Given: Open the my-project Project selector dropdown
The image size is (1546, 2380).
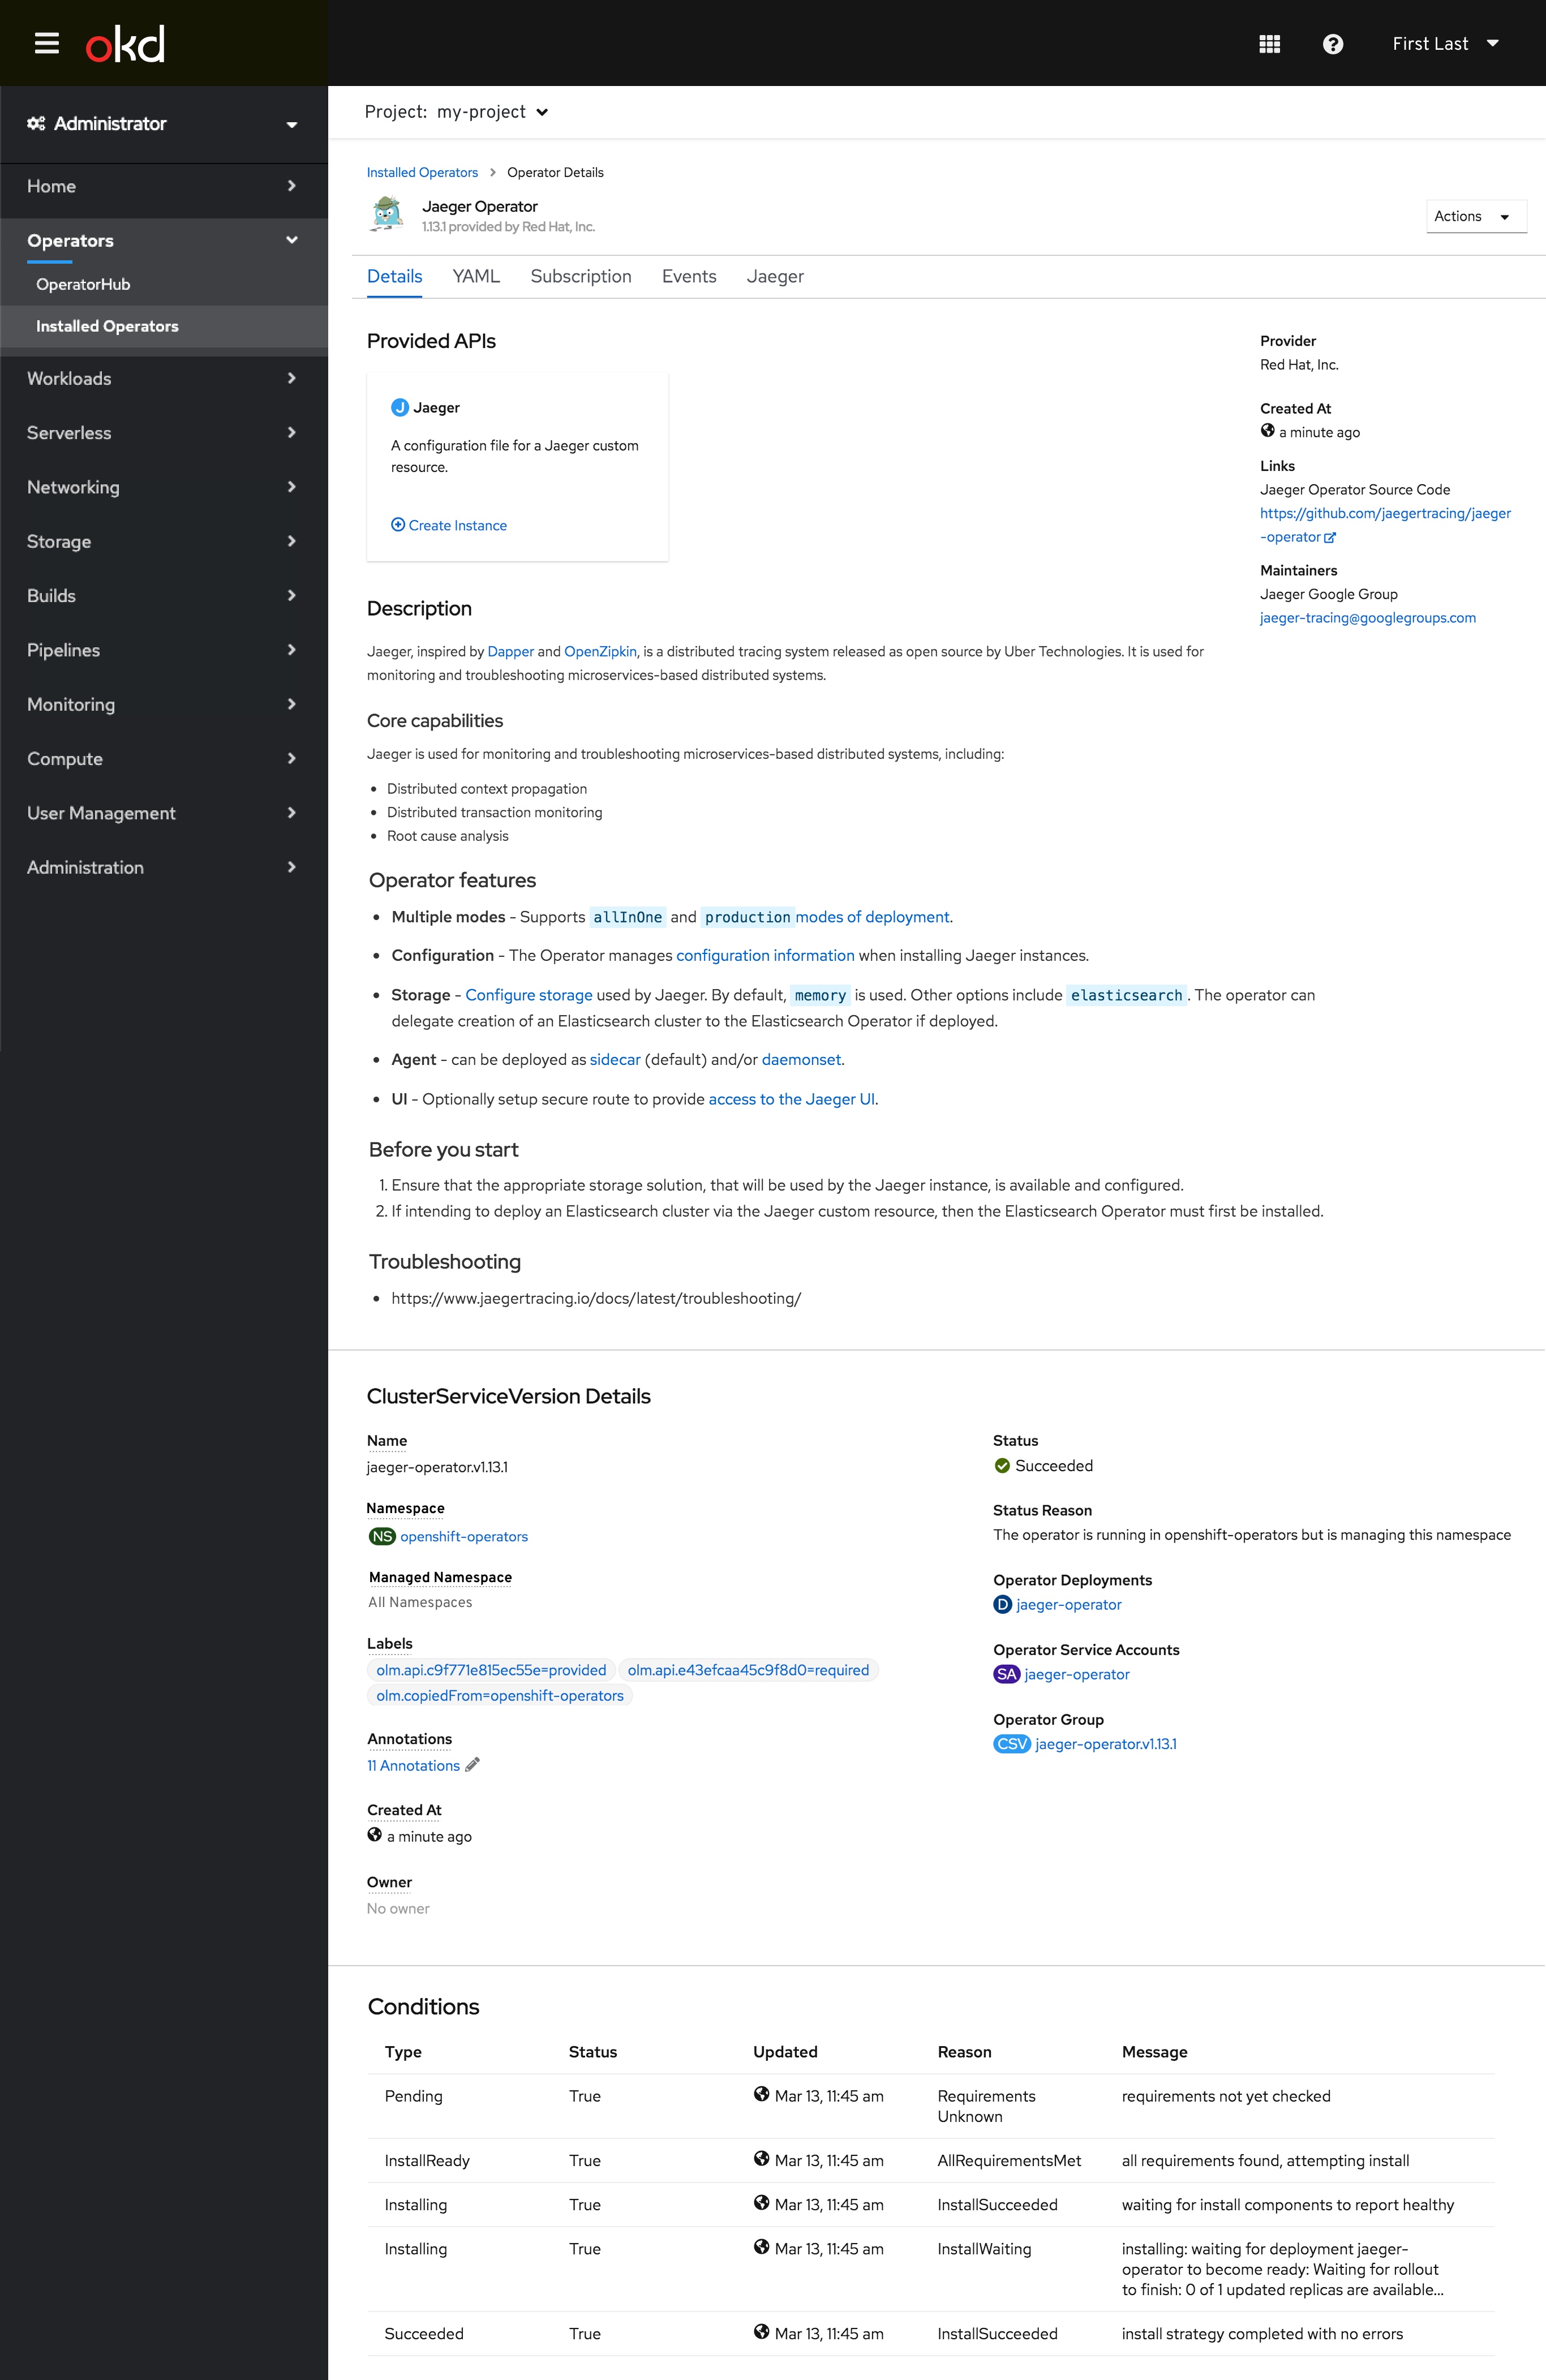Looking at the screenshot, I should tap(456, 112).
